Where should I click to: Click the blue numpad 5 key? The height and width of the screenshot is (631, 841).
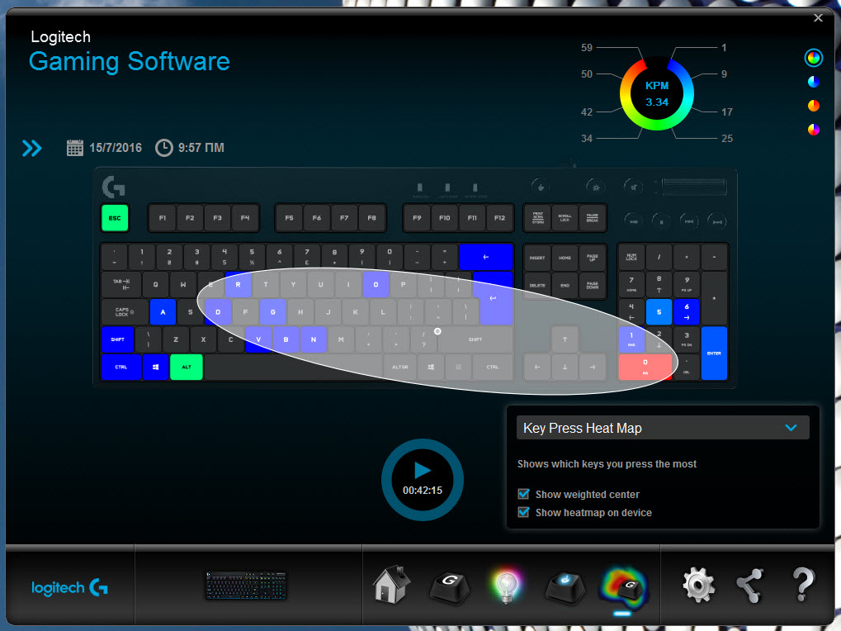(659, 311)
